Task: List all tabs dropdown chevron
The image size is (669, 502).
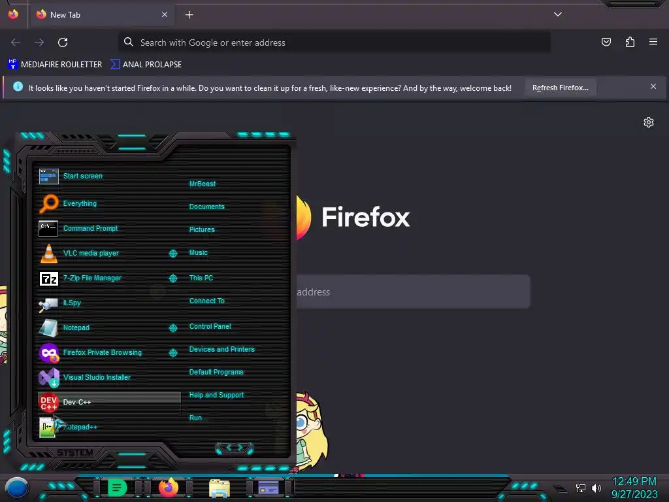Action: coord(558,14)
